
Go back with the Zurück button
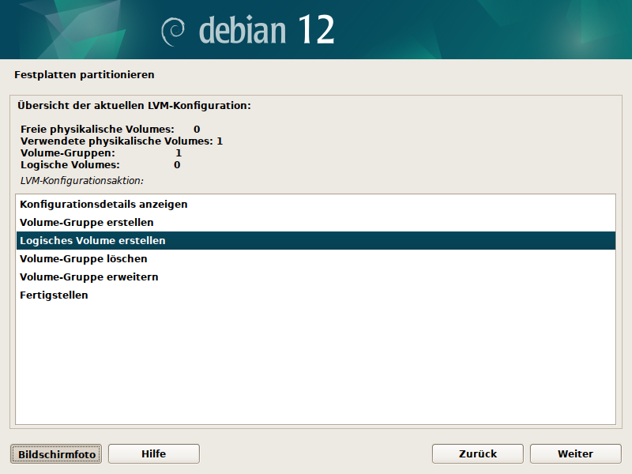coord(477,453)
